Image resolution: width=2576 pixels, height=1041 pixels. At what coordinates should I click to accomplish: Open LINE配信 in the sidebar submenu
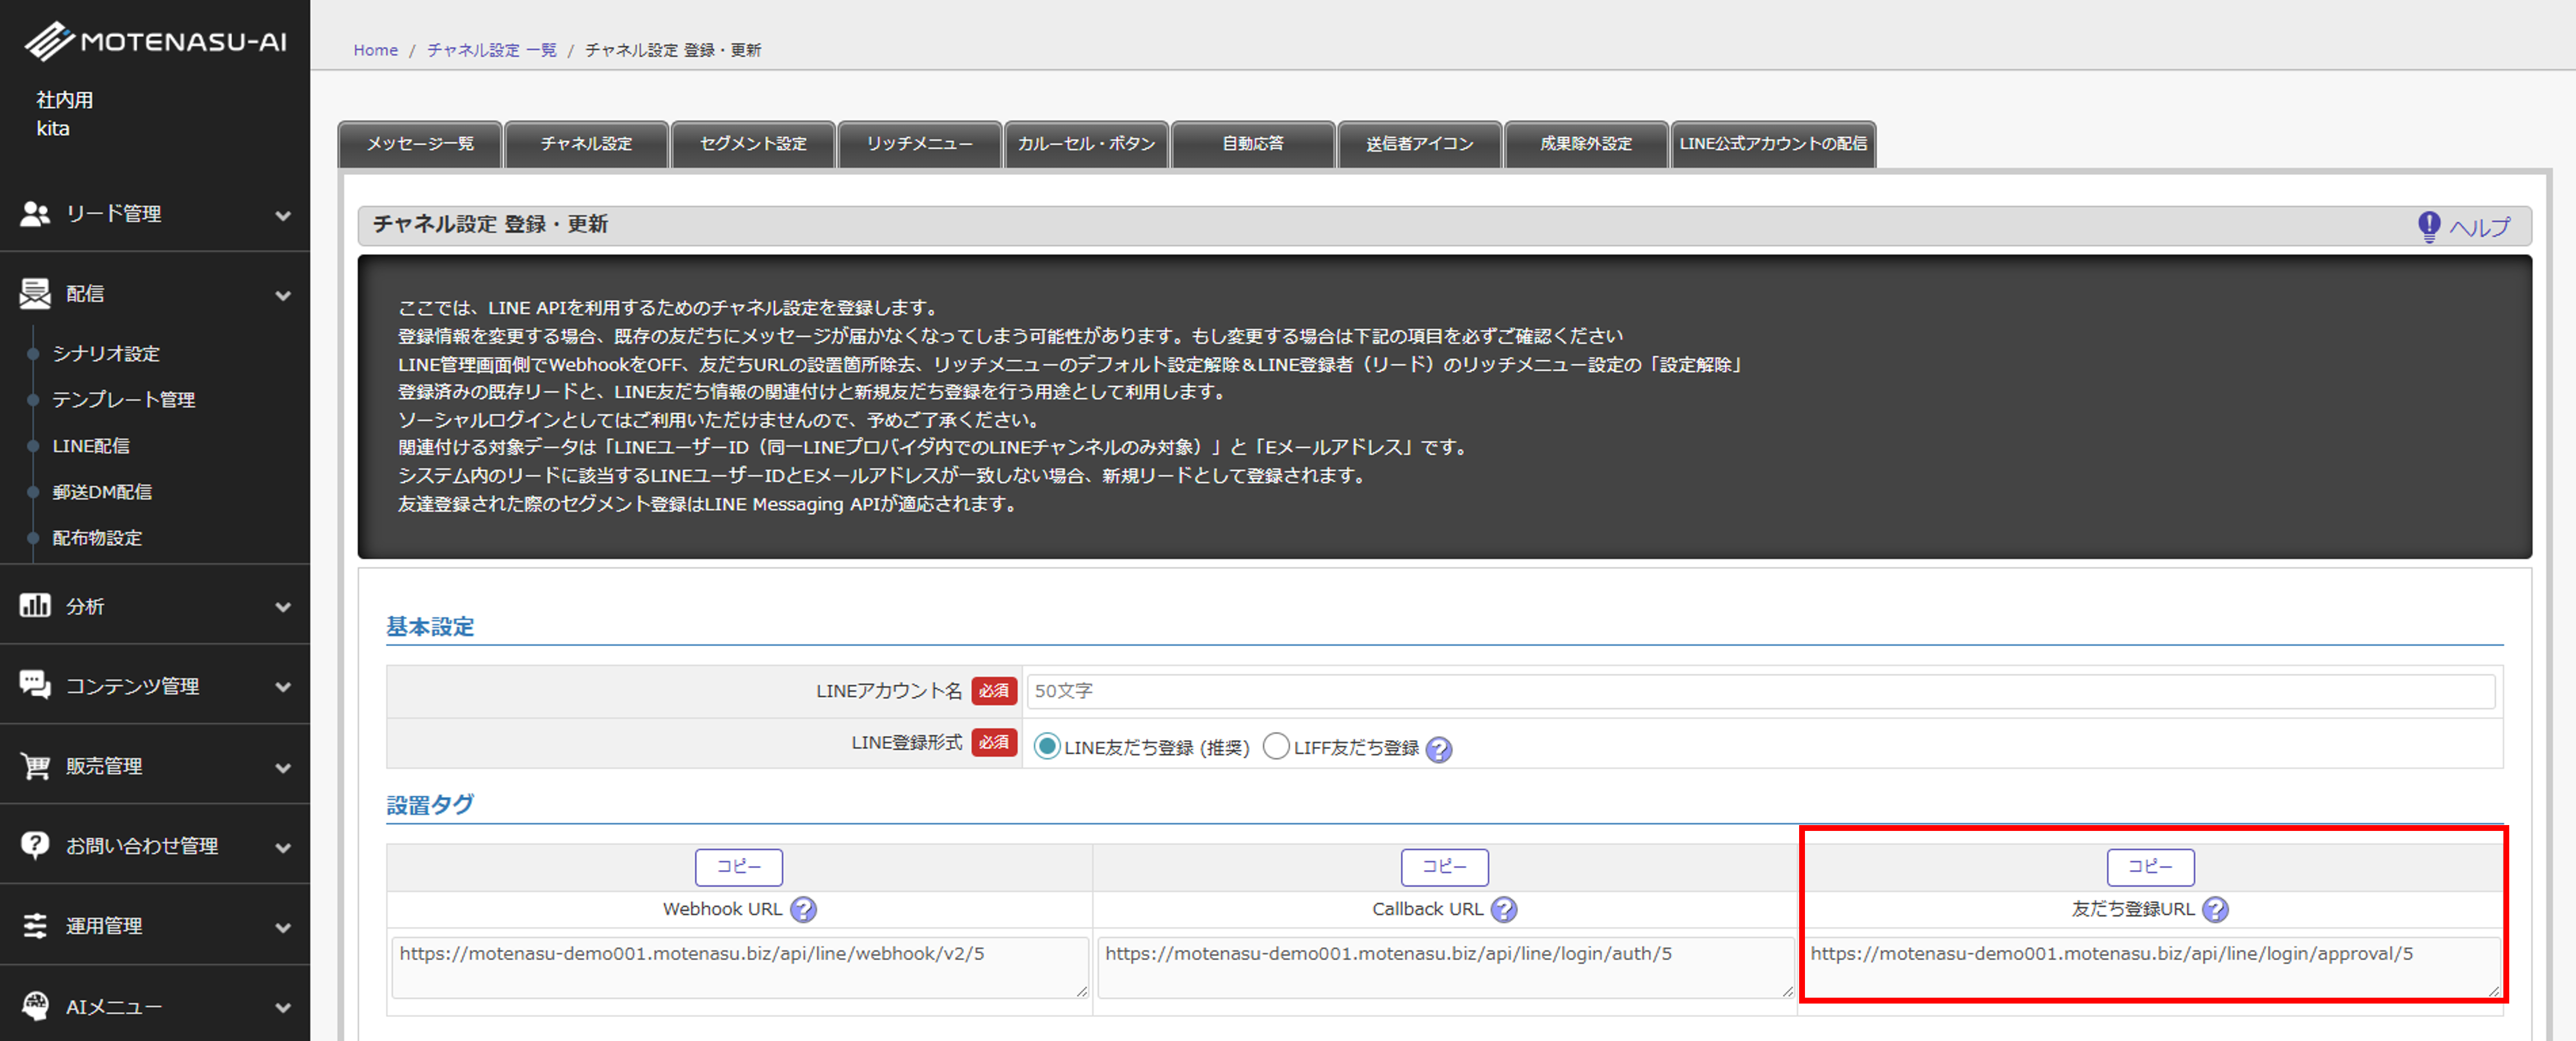tap(91, 445)
